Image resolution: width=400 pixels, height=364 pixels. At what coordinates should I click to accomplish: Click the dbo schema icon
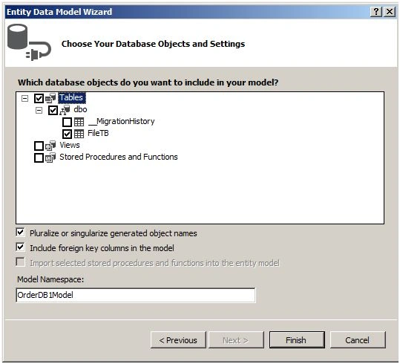coord(65,110)
